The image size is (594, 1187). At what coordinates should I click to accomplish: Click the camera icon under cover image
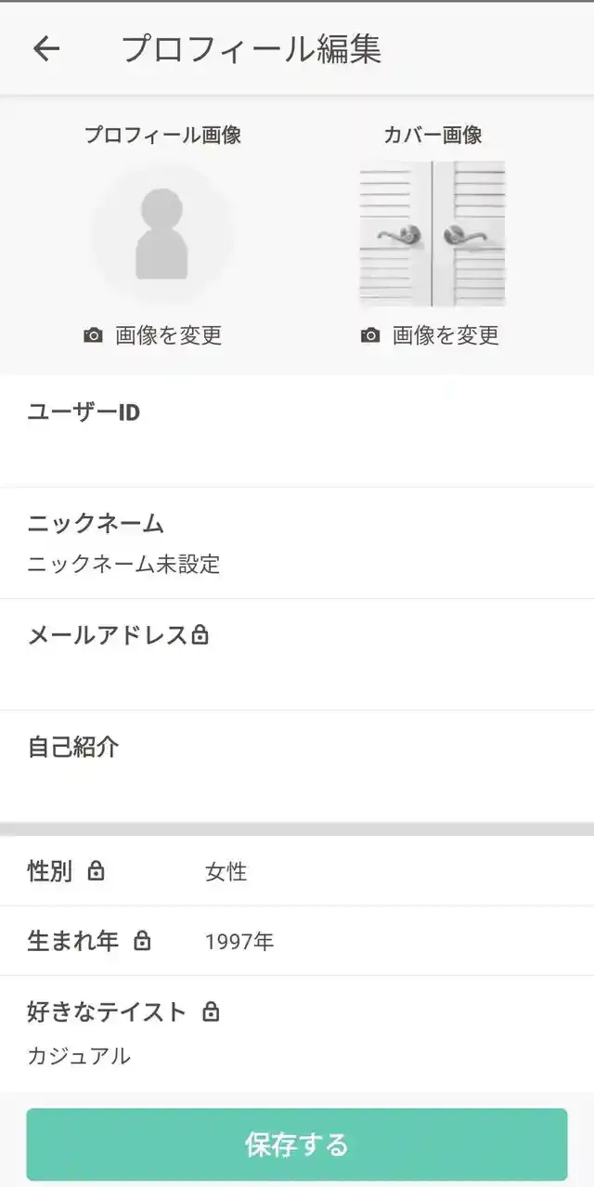[x=370, y=335]
